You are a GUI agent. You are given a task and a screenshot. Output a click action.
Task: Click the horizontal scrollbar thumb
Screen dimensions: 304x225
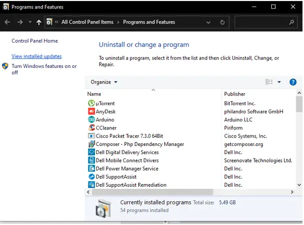coord(152,192)
